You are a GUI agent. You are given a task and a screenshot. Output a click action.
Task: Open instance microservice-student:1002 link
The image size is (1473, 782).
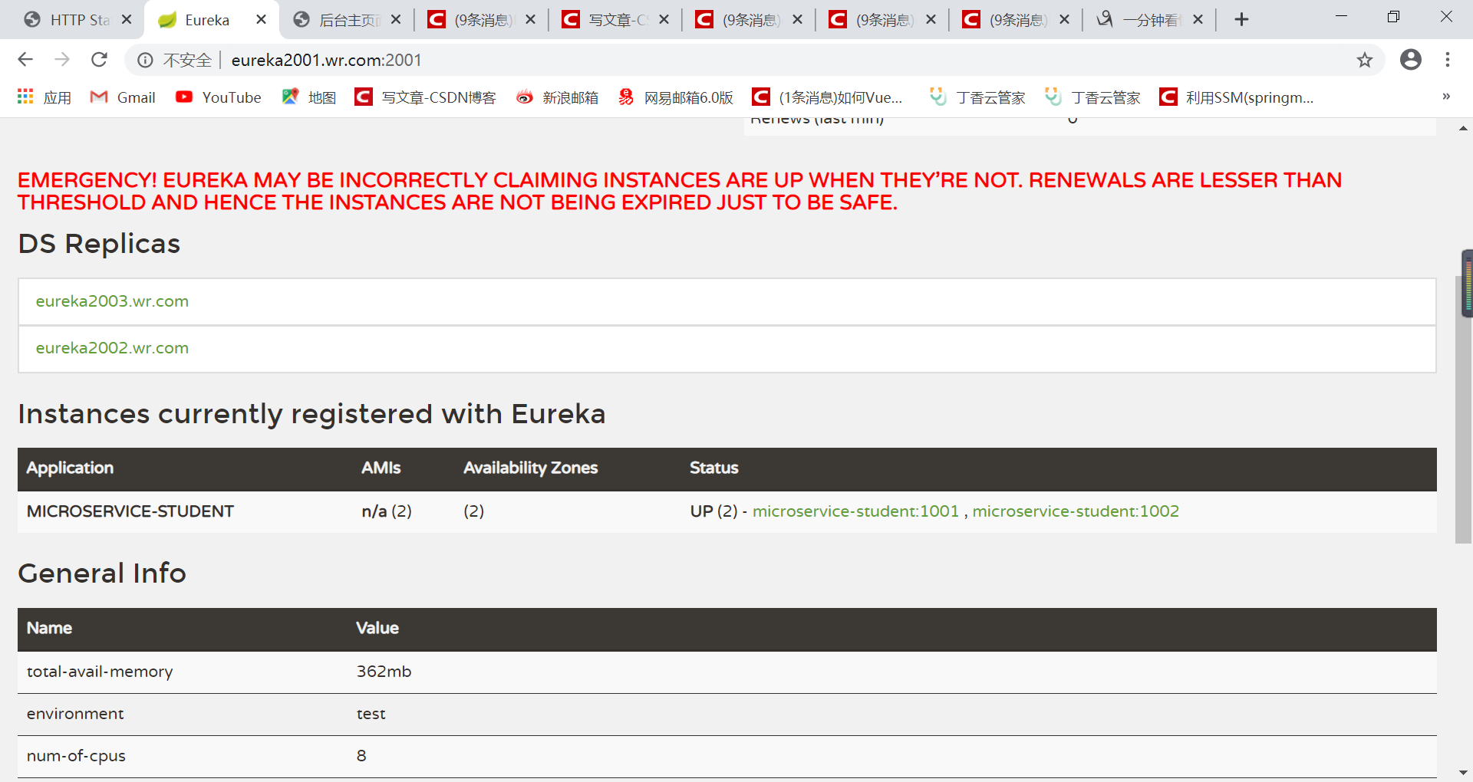[1076, 511]
